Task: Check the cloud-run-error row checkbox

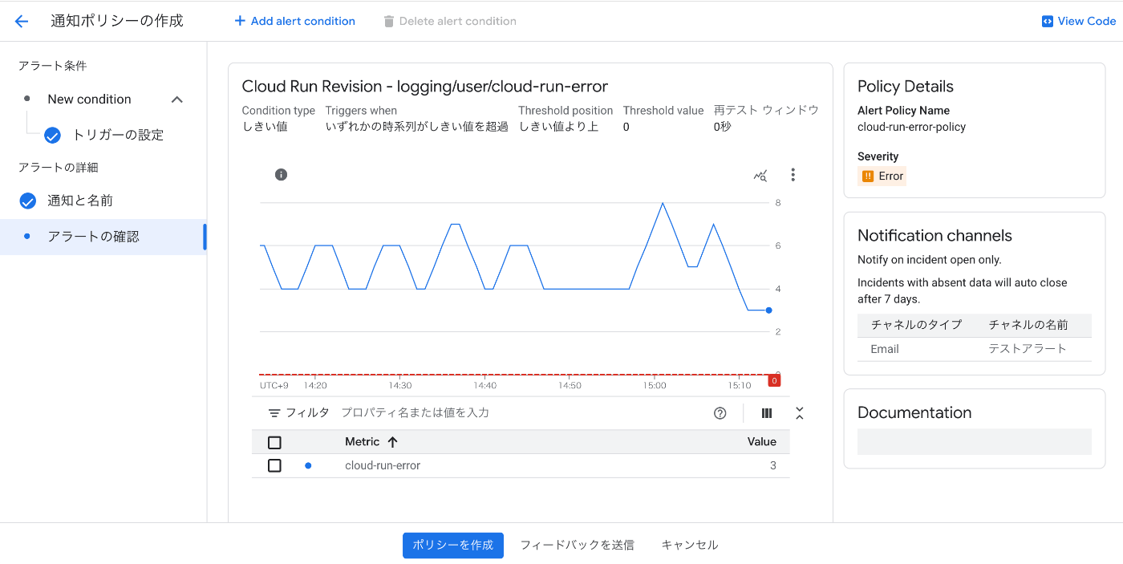Action: point(274,465)
